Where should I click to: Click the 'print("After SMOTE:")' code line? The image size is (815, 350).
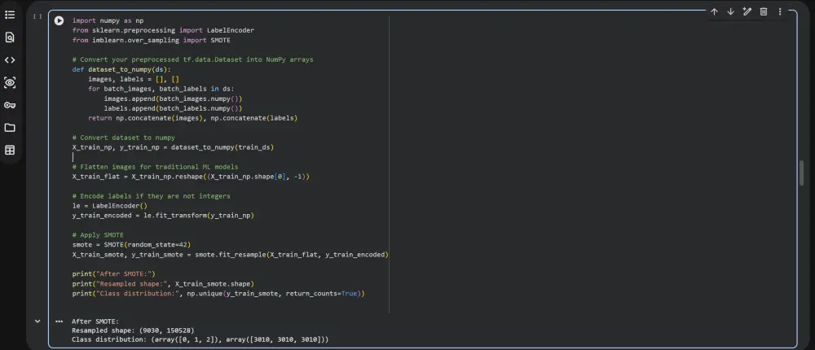click(x=114, y=273)
